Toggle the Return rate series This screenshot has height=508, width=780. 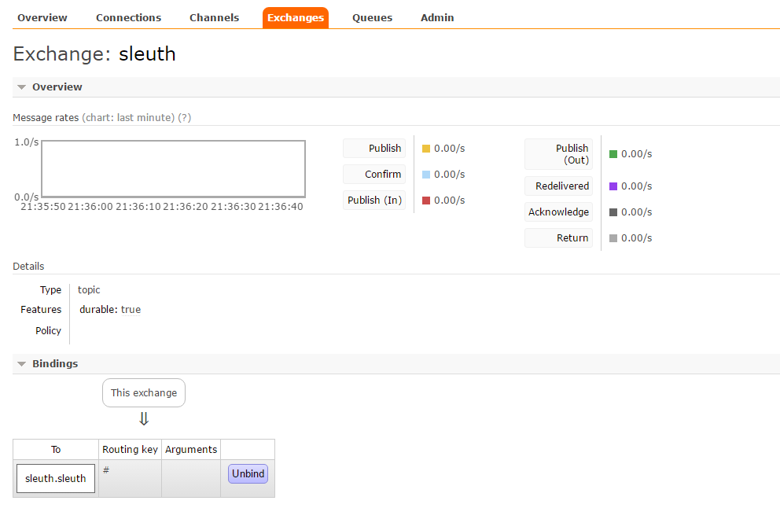558,237
